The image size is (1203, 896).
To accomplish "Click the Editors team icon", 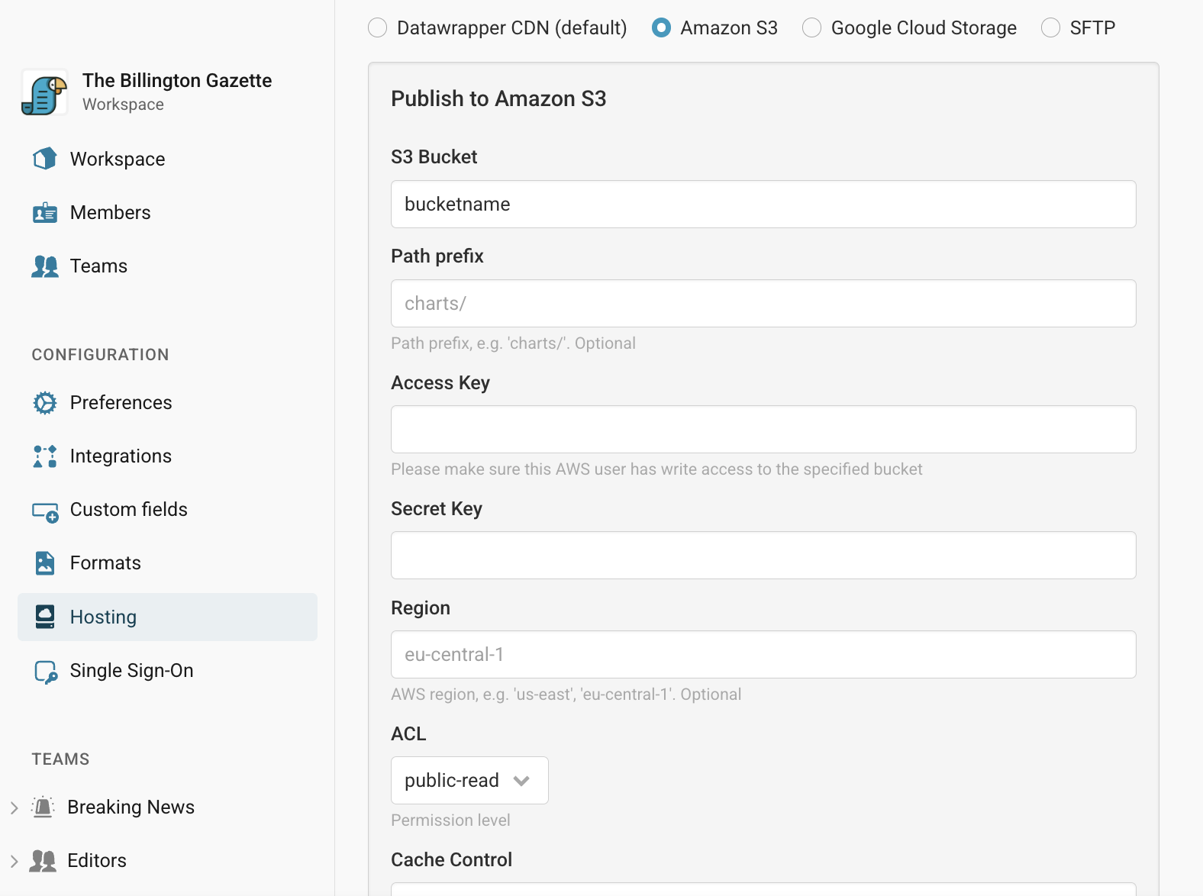I will click(x=43, y=861).
